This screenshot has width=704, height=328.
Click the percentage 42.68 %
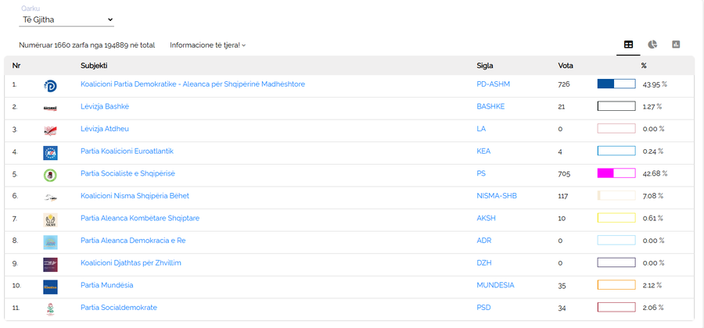click(x=655, y=173)
